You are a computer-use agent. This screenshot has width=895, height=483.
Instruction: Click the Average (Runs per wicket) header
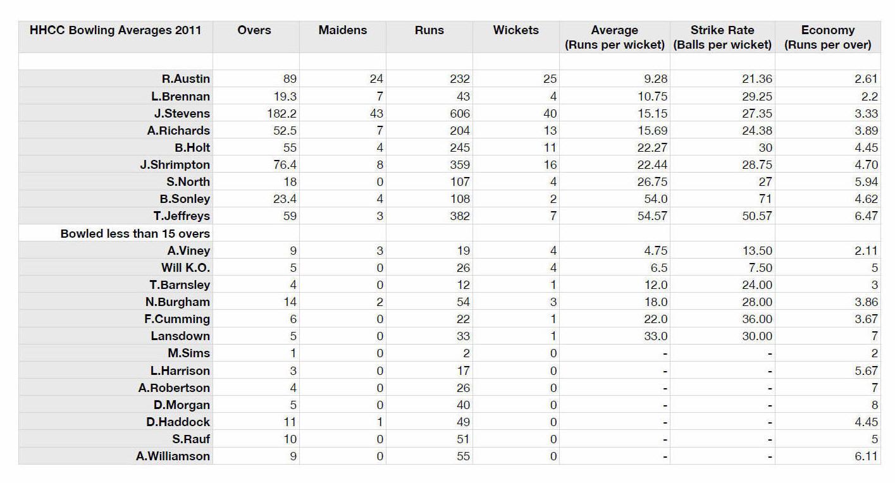614,37
